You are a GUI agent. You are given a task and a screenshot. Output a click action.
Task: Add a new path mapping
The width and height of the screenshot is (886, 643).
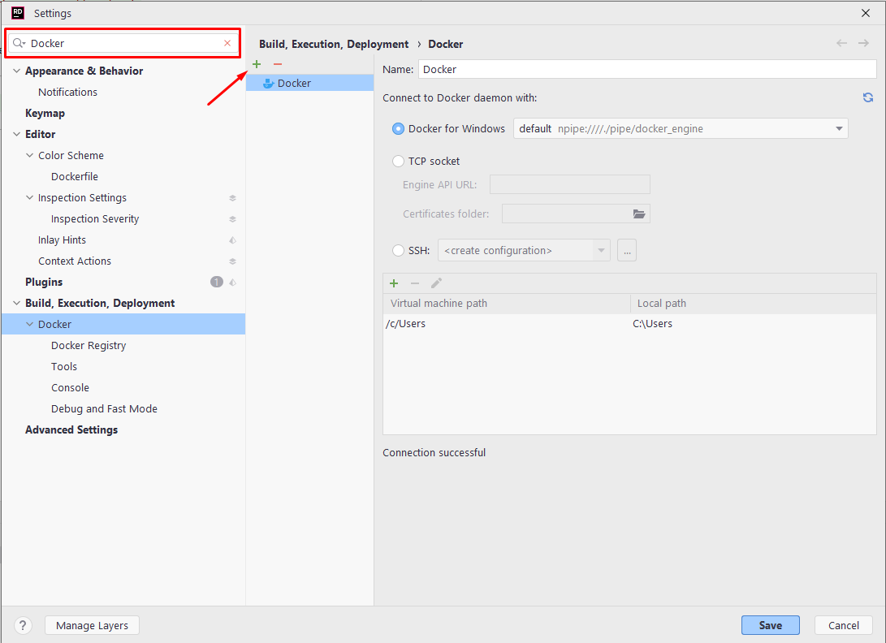tap(394, 283)
